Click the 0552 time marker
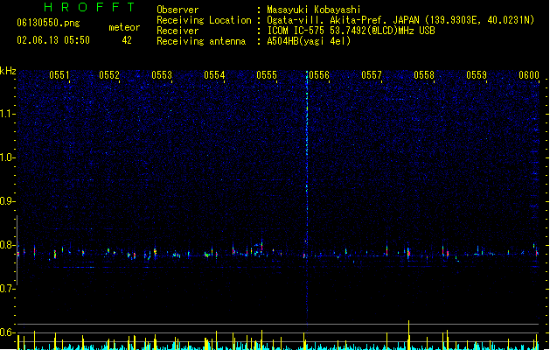The height and width of the screenshot is (350, 550). coord(109,75)
